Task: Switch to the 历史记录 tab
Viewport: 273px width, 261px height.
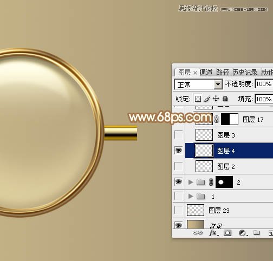Action: (x=245, y=73)
